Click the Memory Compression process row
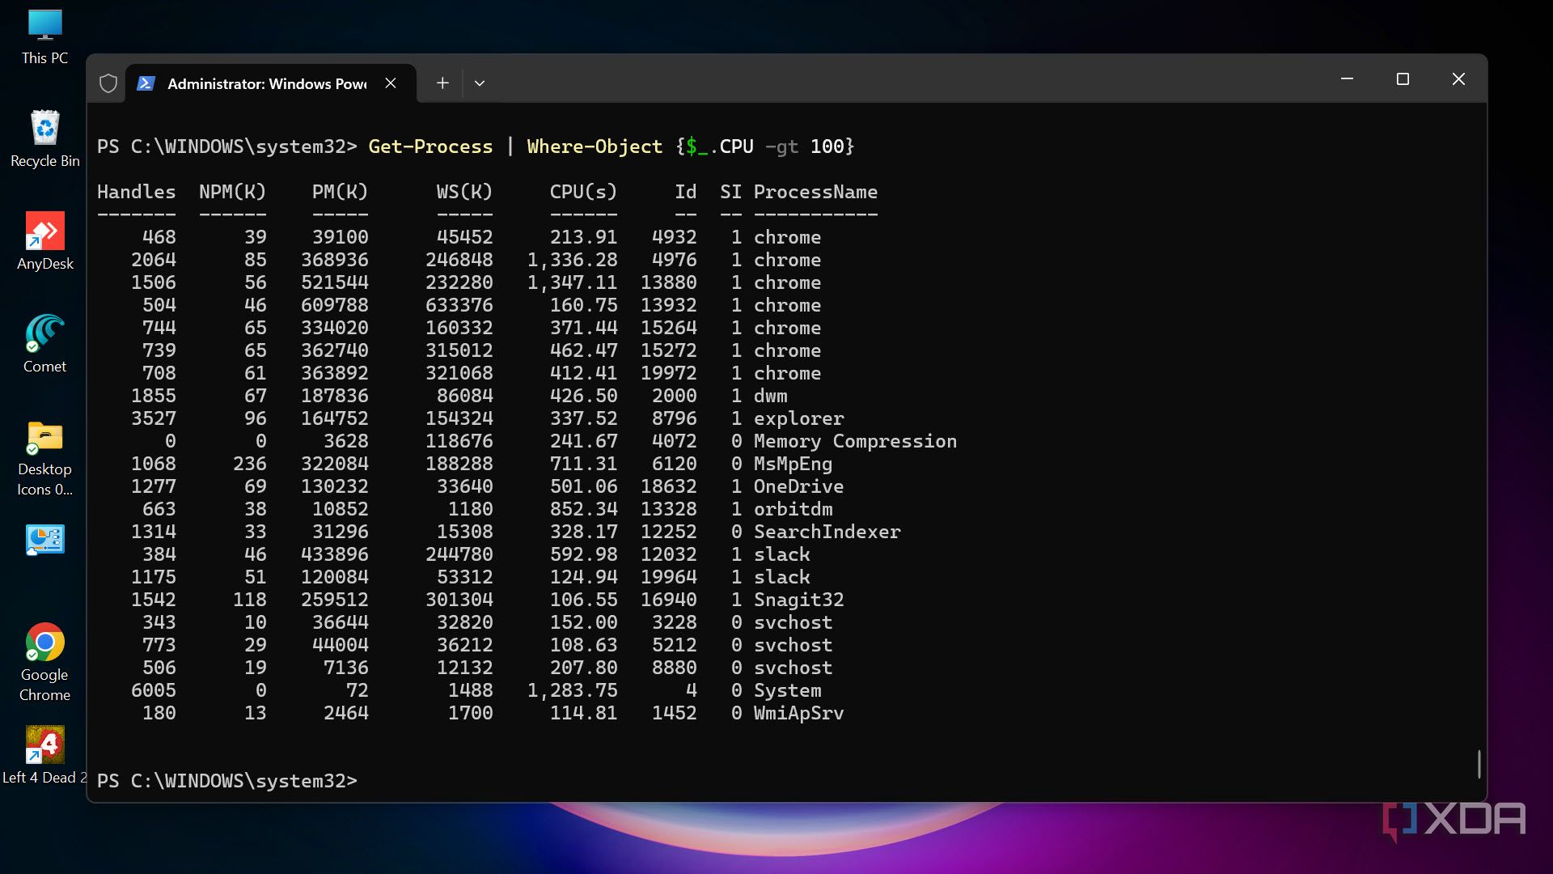This screenshot has height=874, width=1553. [x=854, y=441]
